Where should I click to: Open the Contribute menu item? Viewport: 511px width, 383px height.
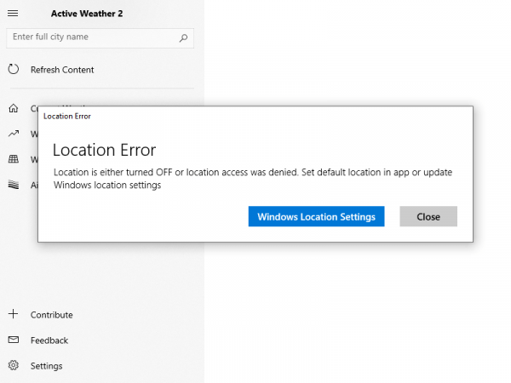(x=51, y=315)
